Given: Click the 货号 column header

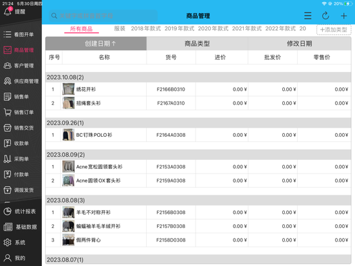Looking at the screenshot, I should 171,57.
